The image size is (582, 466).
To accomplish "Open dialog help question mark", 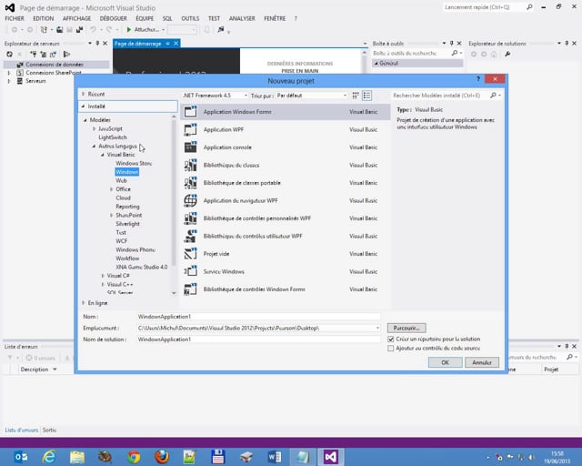I will click(478, 79).
